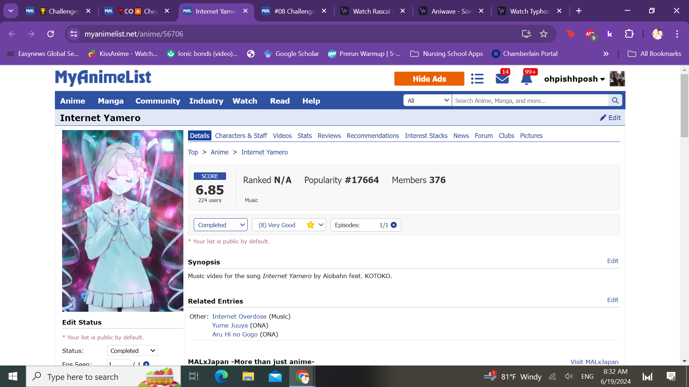
Task: Open File Explorer from the taskbar
Action: coord(248,376)
